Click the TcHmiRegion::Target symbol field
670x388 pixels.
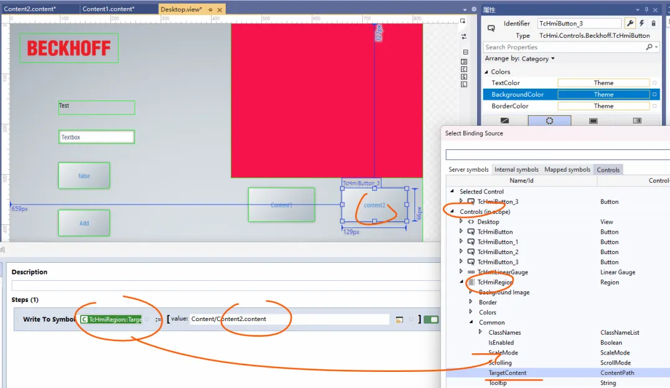coord(111,319)
